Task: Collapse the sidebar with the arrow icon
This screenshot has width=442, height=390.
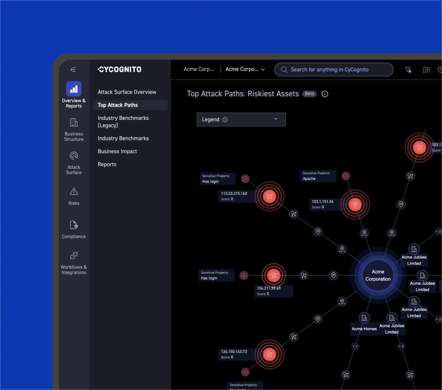Action: [x=73, y=70]
